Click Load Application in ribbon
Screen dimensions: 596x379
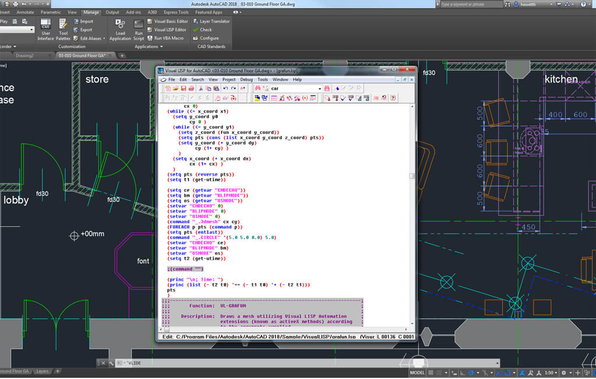[120, 29]
